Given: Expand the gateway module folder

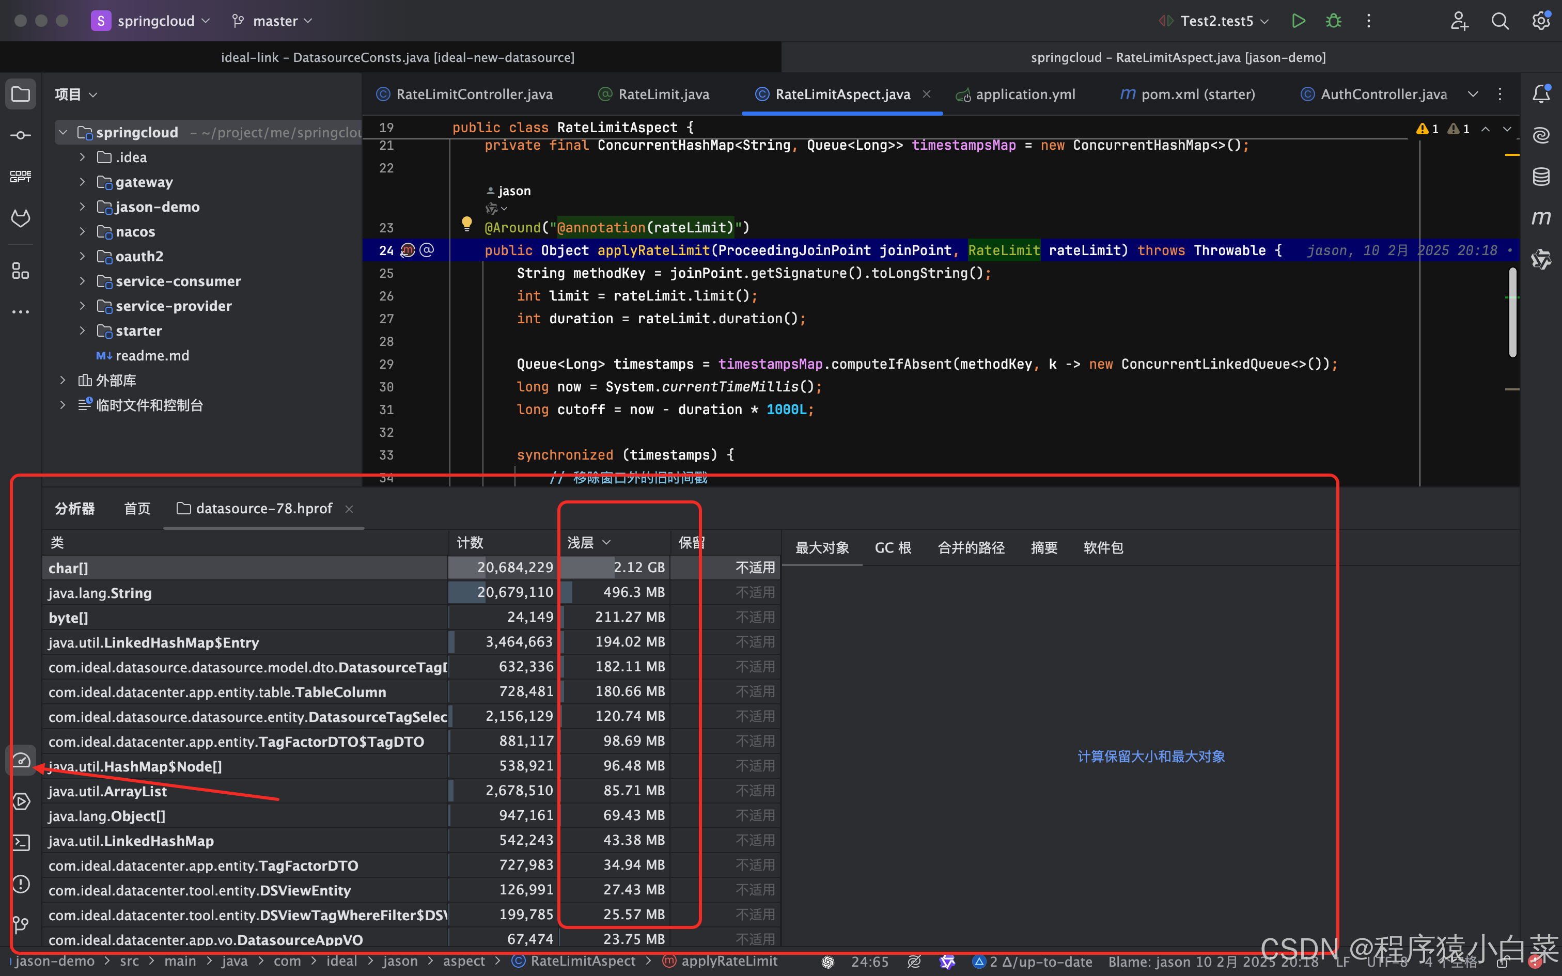Looking at the screenshot, I should (82, 182).
